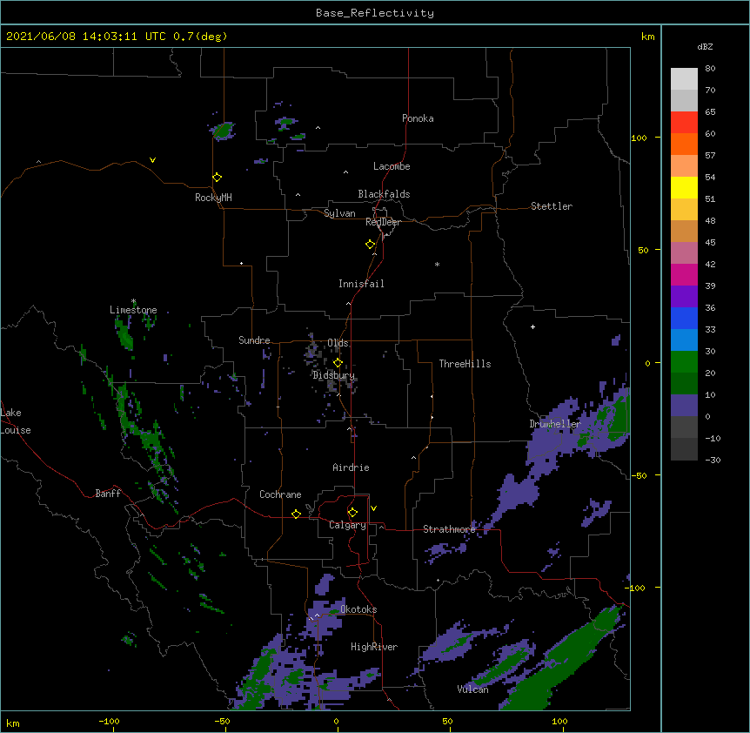This screenshot has height=733, width=750.
Task: Click the Strathmore label
Action: (x=449, y=529)
